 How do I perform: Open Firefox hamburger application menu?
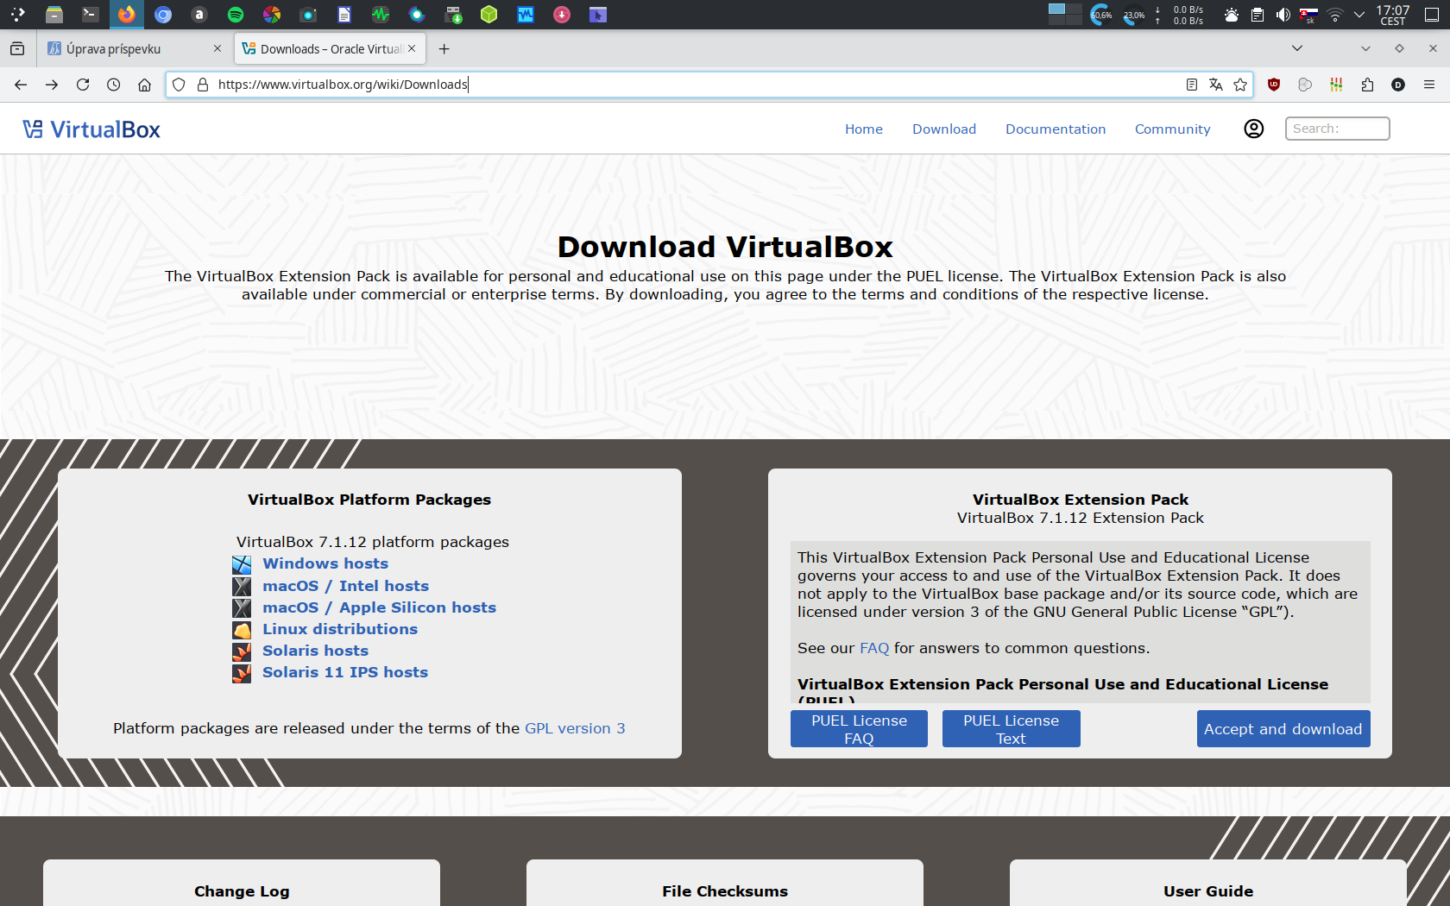1429,85
